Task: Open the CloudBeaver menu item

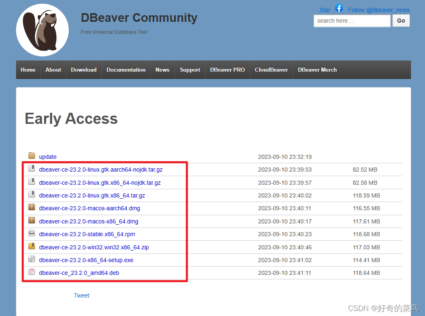Action: coord(271,70)
